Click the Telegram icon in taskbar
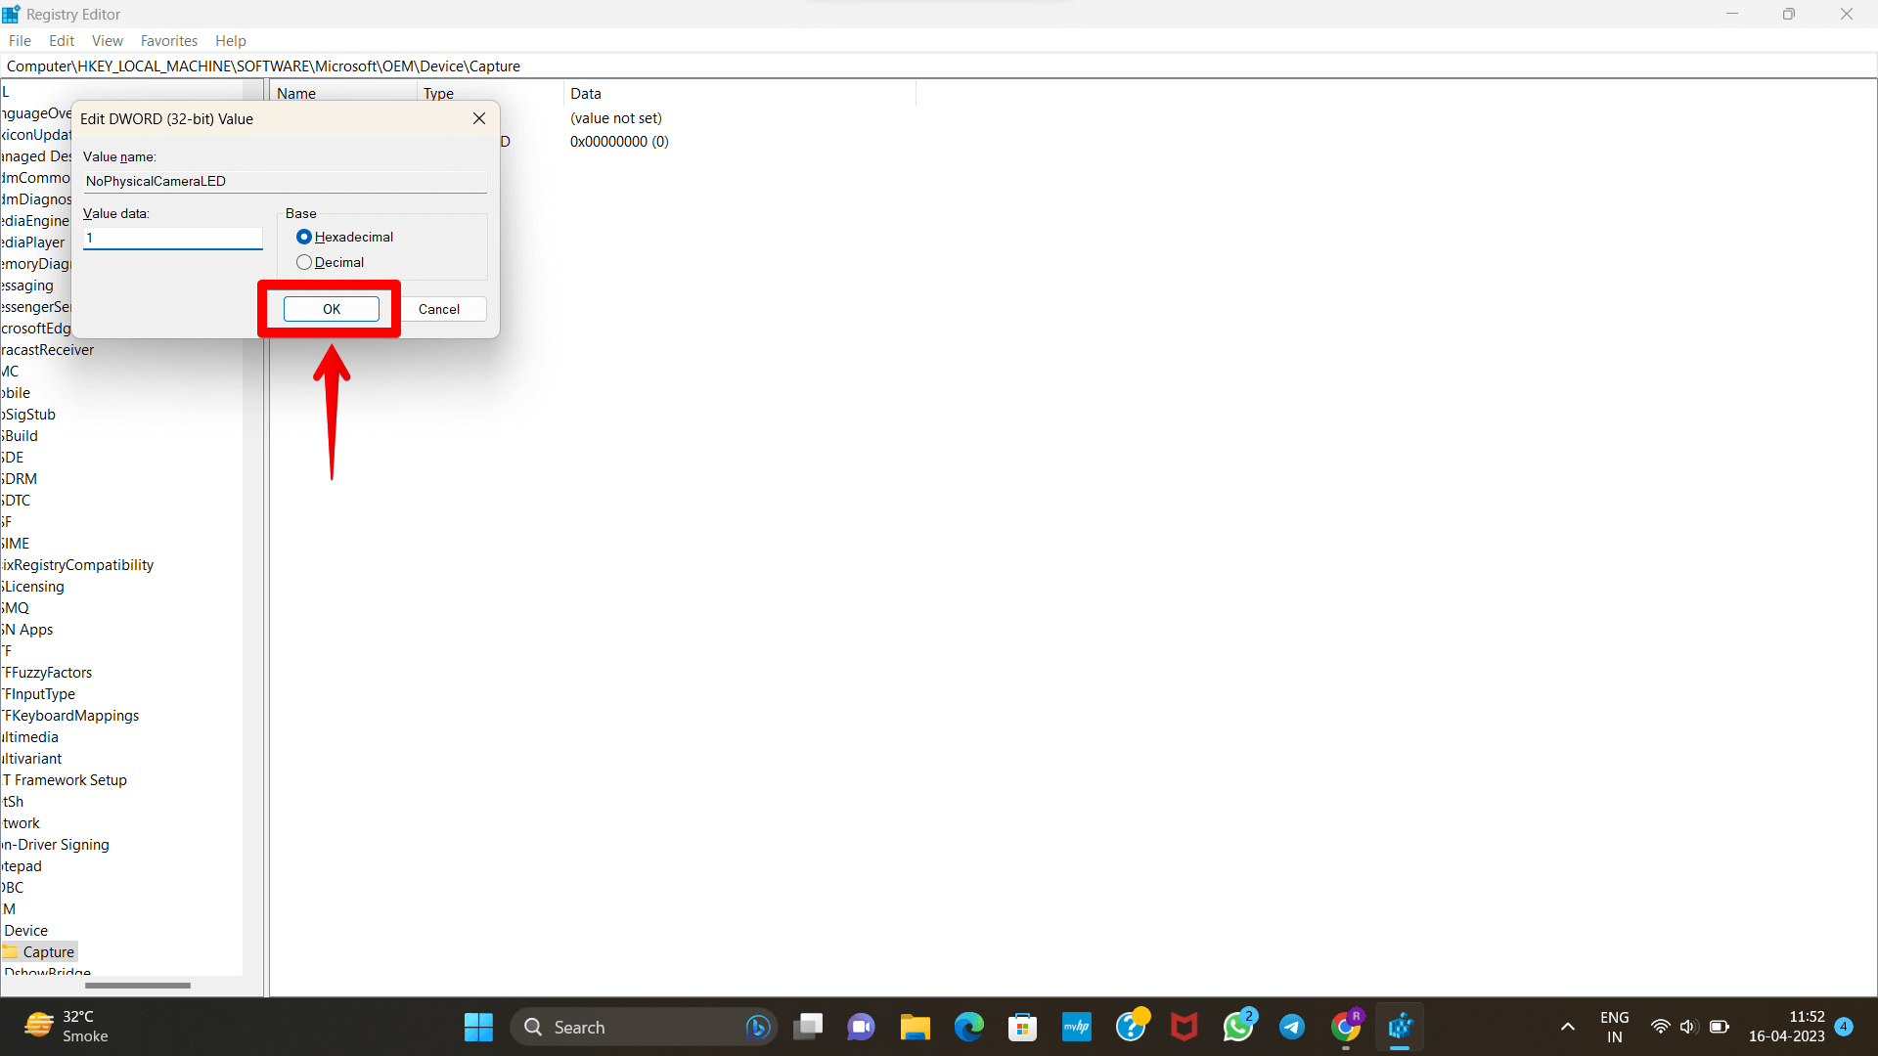Viewport: 1878px width, 1056px height. point(1291,1028)
